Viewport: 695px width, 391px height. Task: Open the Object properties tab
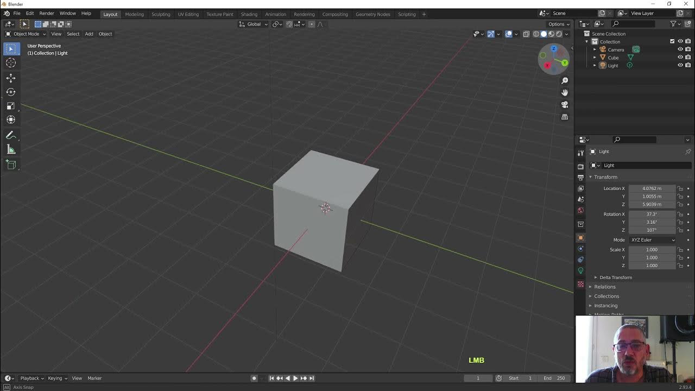click(x=580, y=238)
